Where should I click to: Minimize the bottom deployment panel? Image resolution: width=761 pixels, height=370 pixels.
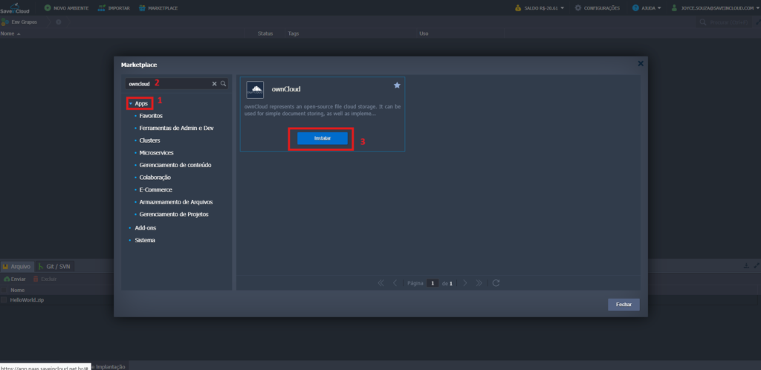pos(746,266)
